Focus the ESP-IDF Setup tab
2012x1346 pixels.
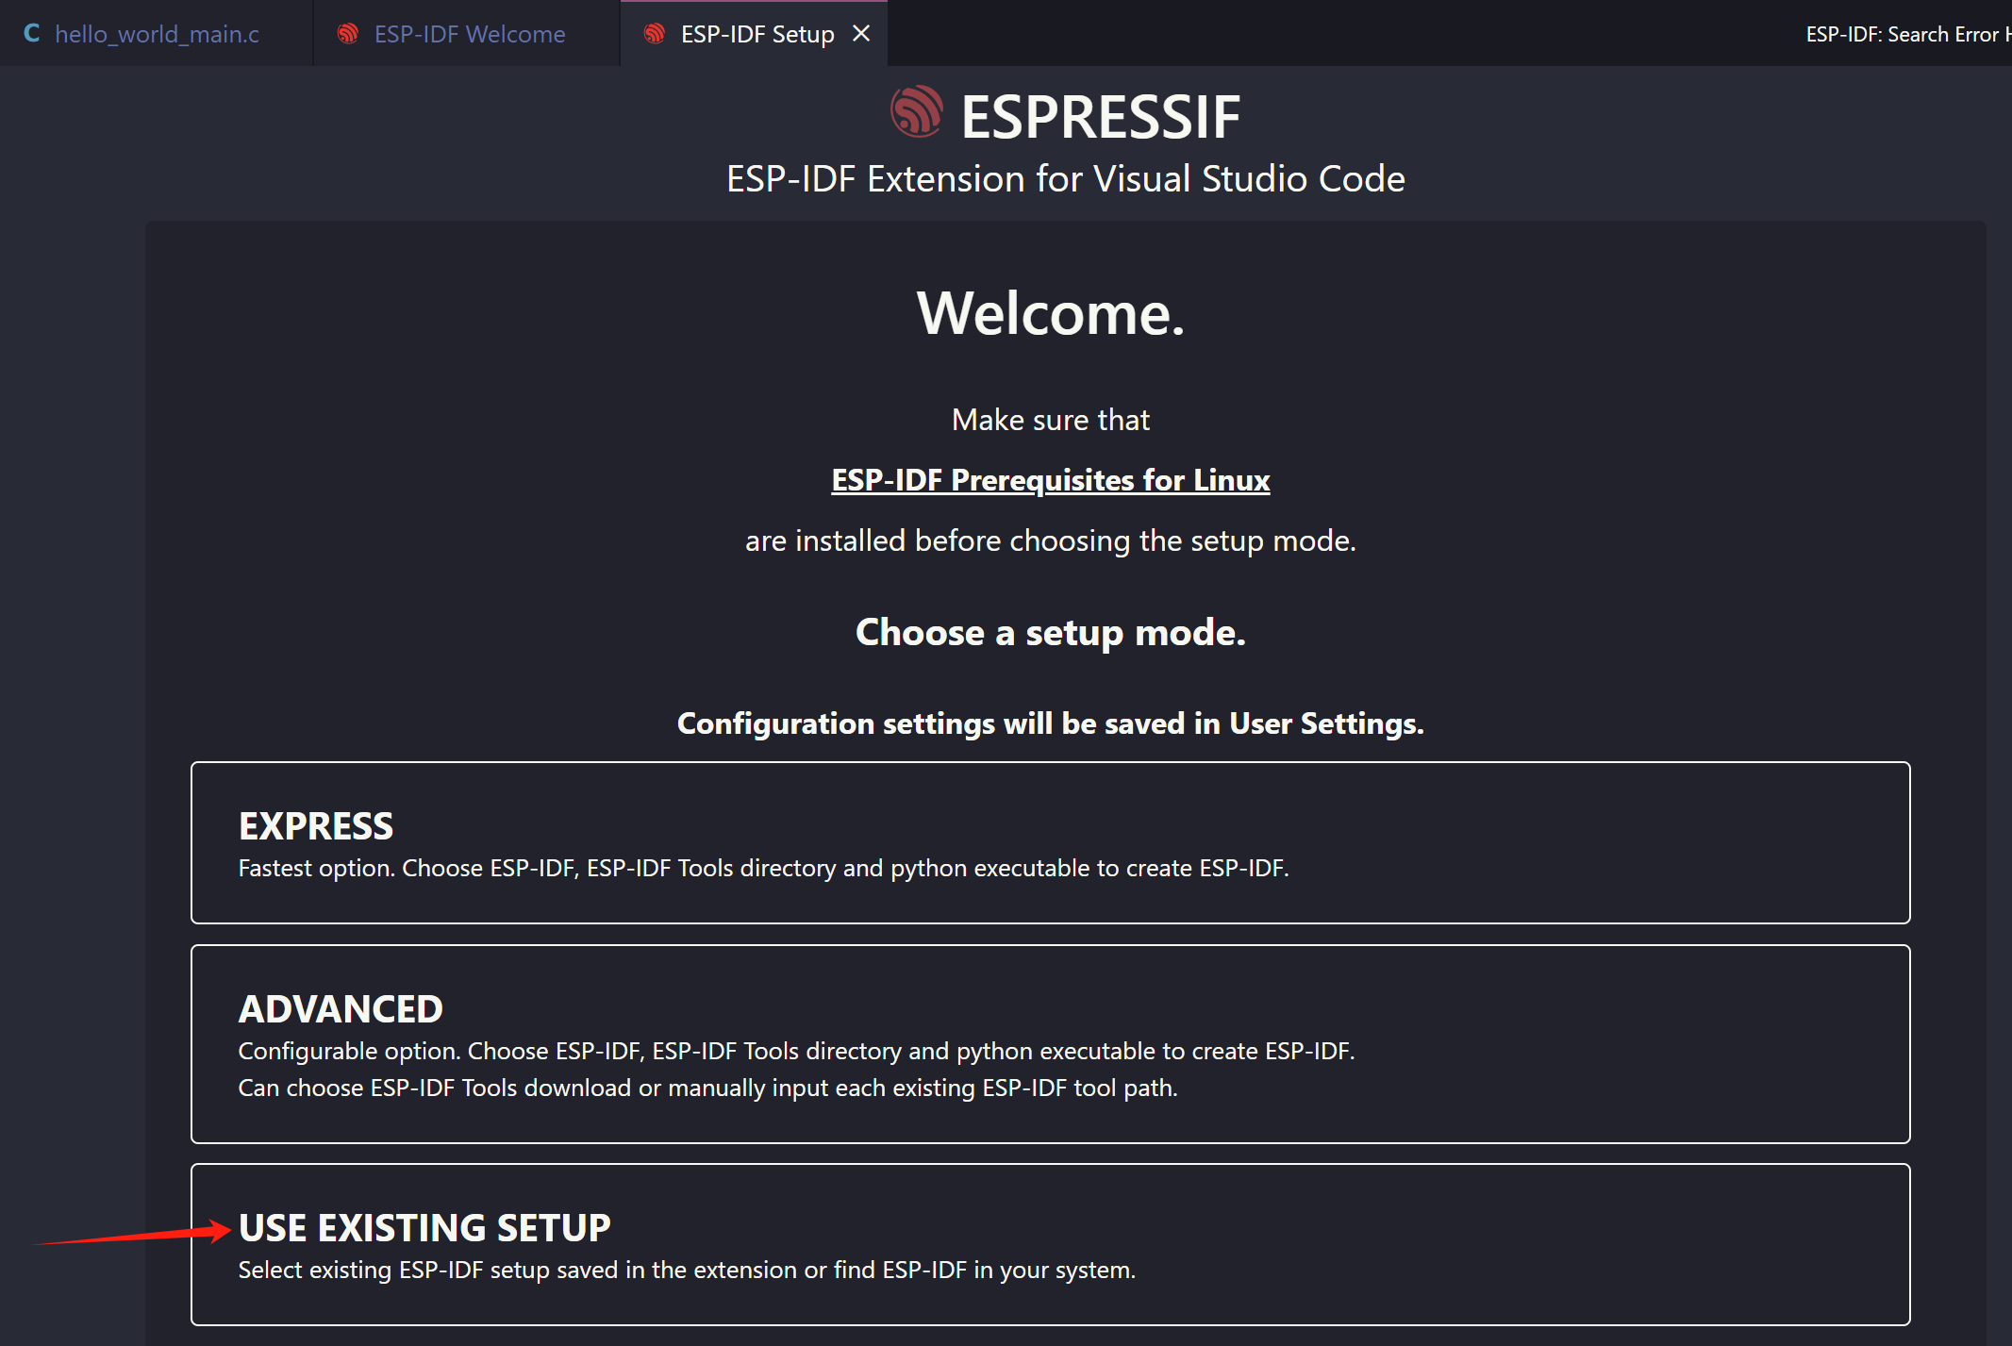coord(757,32)
